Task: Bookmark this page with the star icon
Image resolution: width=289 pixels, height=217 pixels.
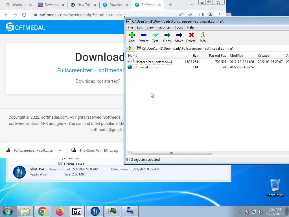Action: tap(190, 15)
